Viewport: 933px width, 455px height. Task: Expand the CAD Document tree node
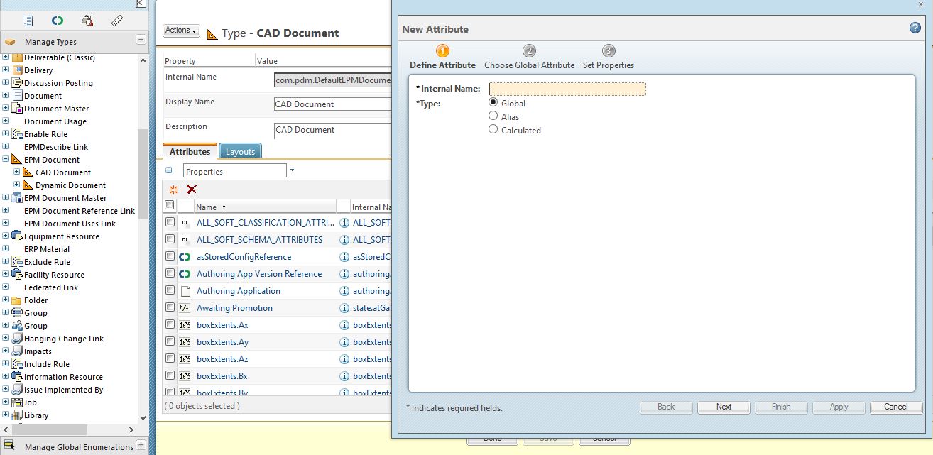point(17,172)
